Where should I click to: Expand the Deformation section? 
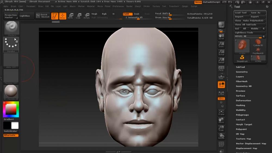pos(243,101)
